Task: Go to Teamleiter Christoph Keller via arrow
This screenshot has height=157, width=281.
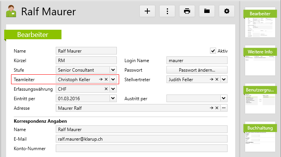Action: tap(101, 79)
